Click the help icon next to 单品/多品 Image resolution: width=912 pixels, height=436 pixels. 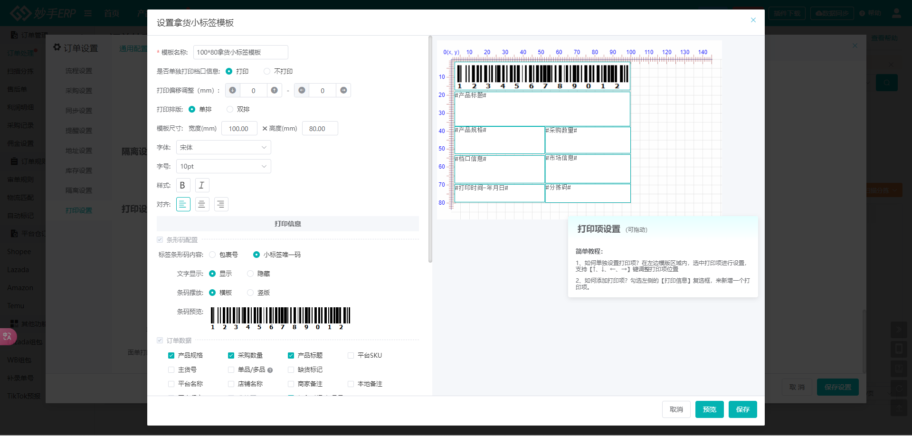[270, 370]
